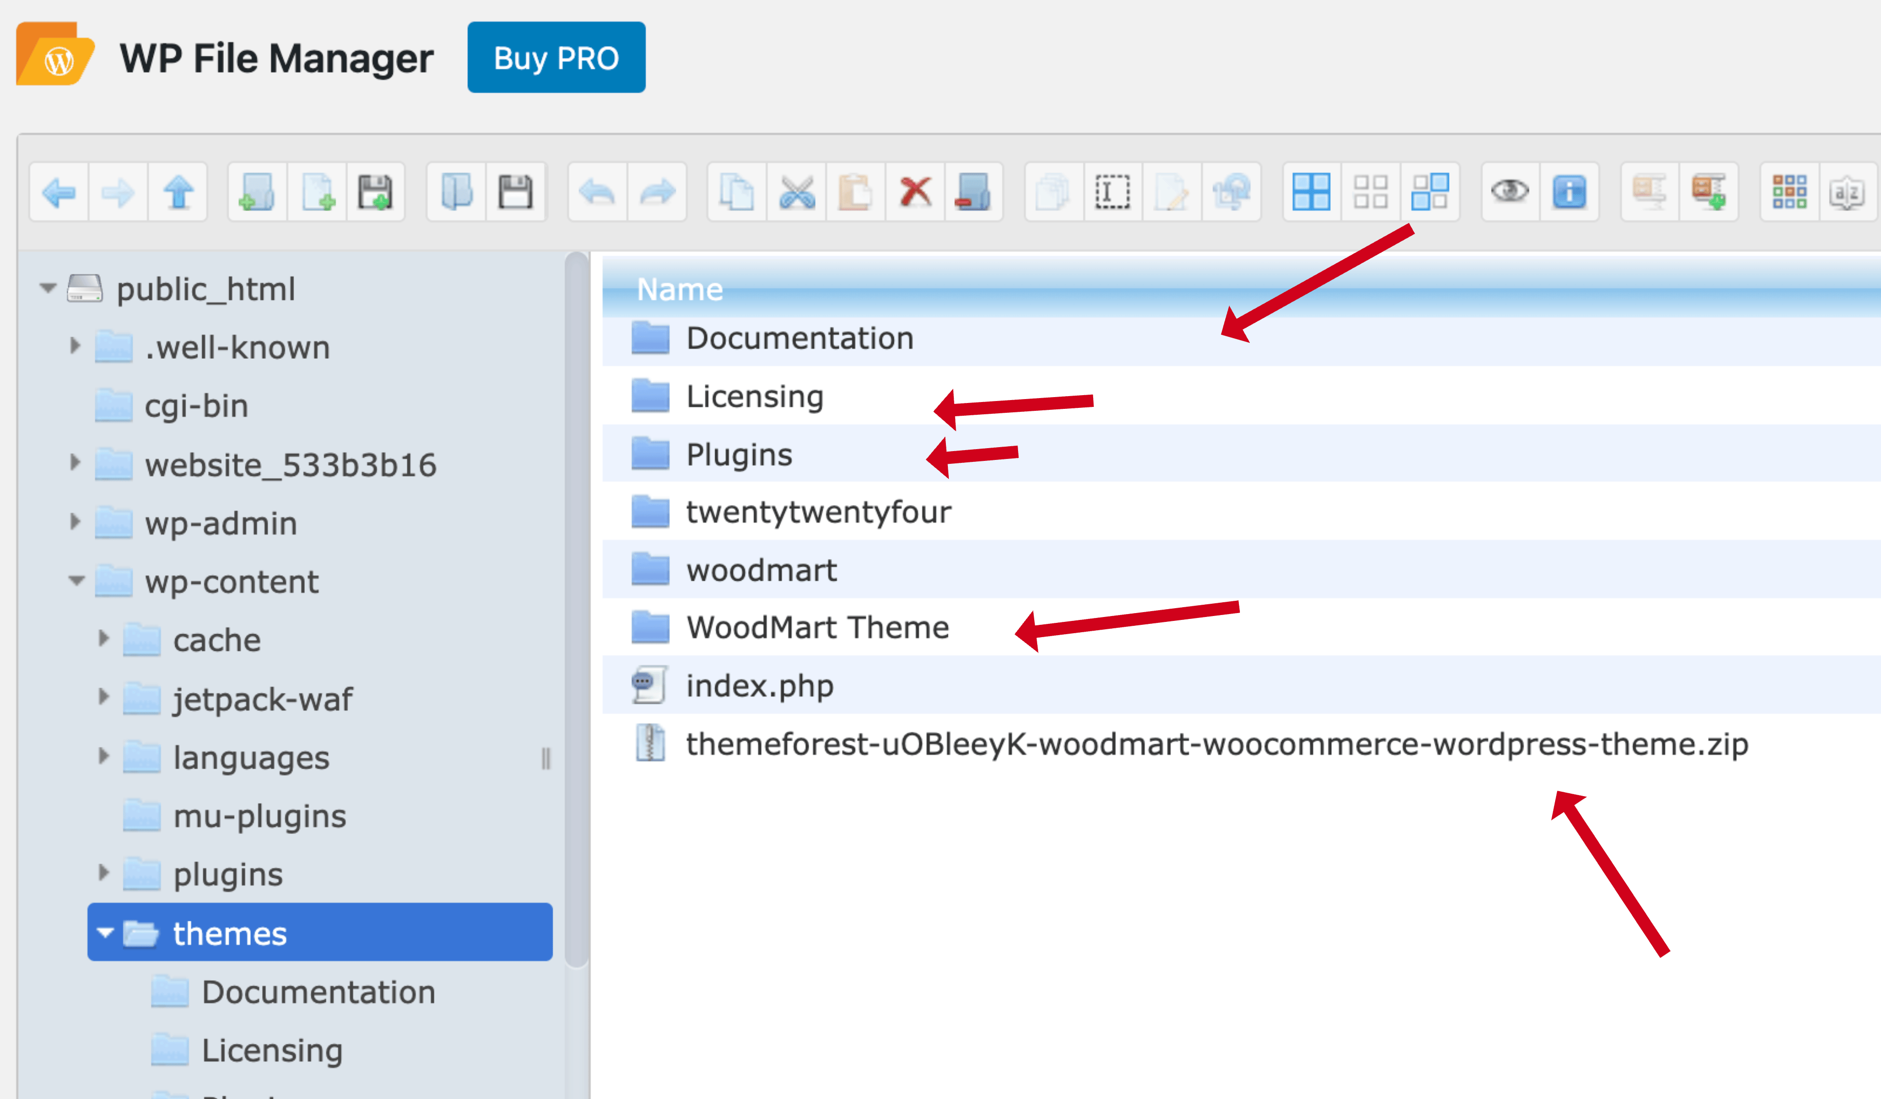Select the index.php file
The image size is (1881, 1099).
(x=1241, y=685)
